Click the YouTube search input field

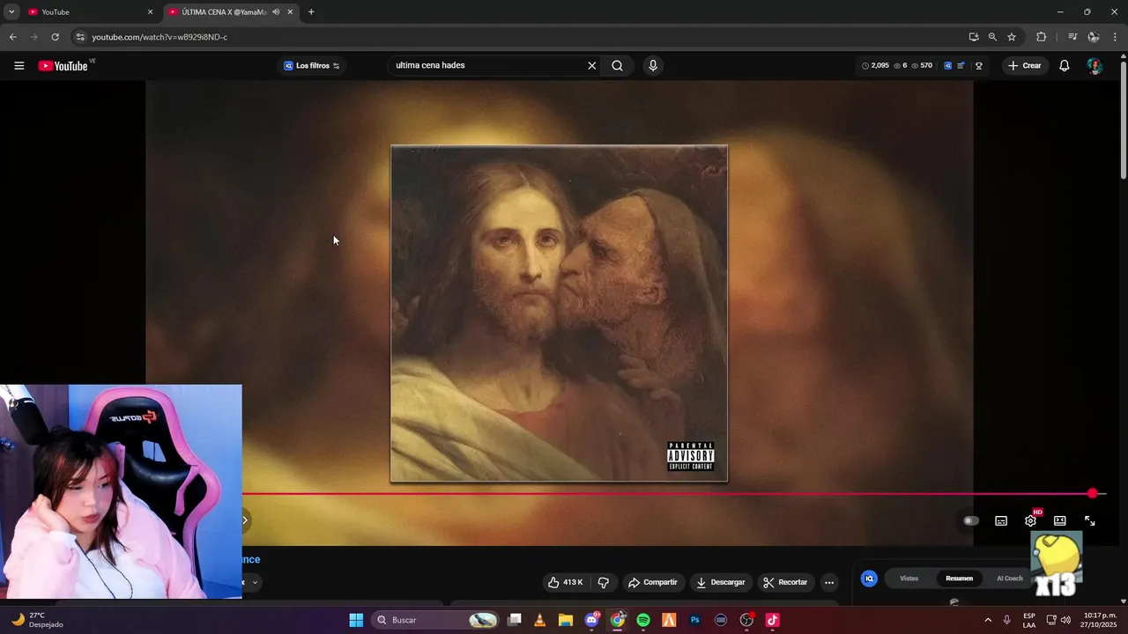click(x=489, y=66)
